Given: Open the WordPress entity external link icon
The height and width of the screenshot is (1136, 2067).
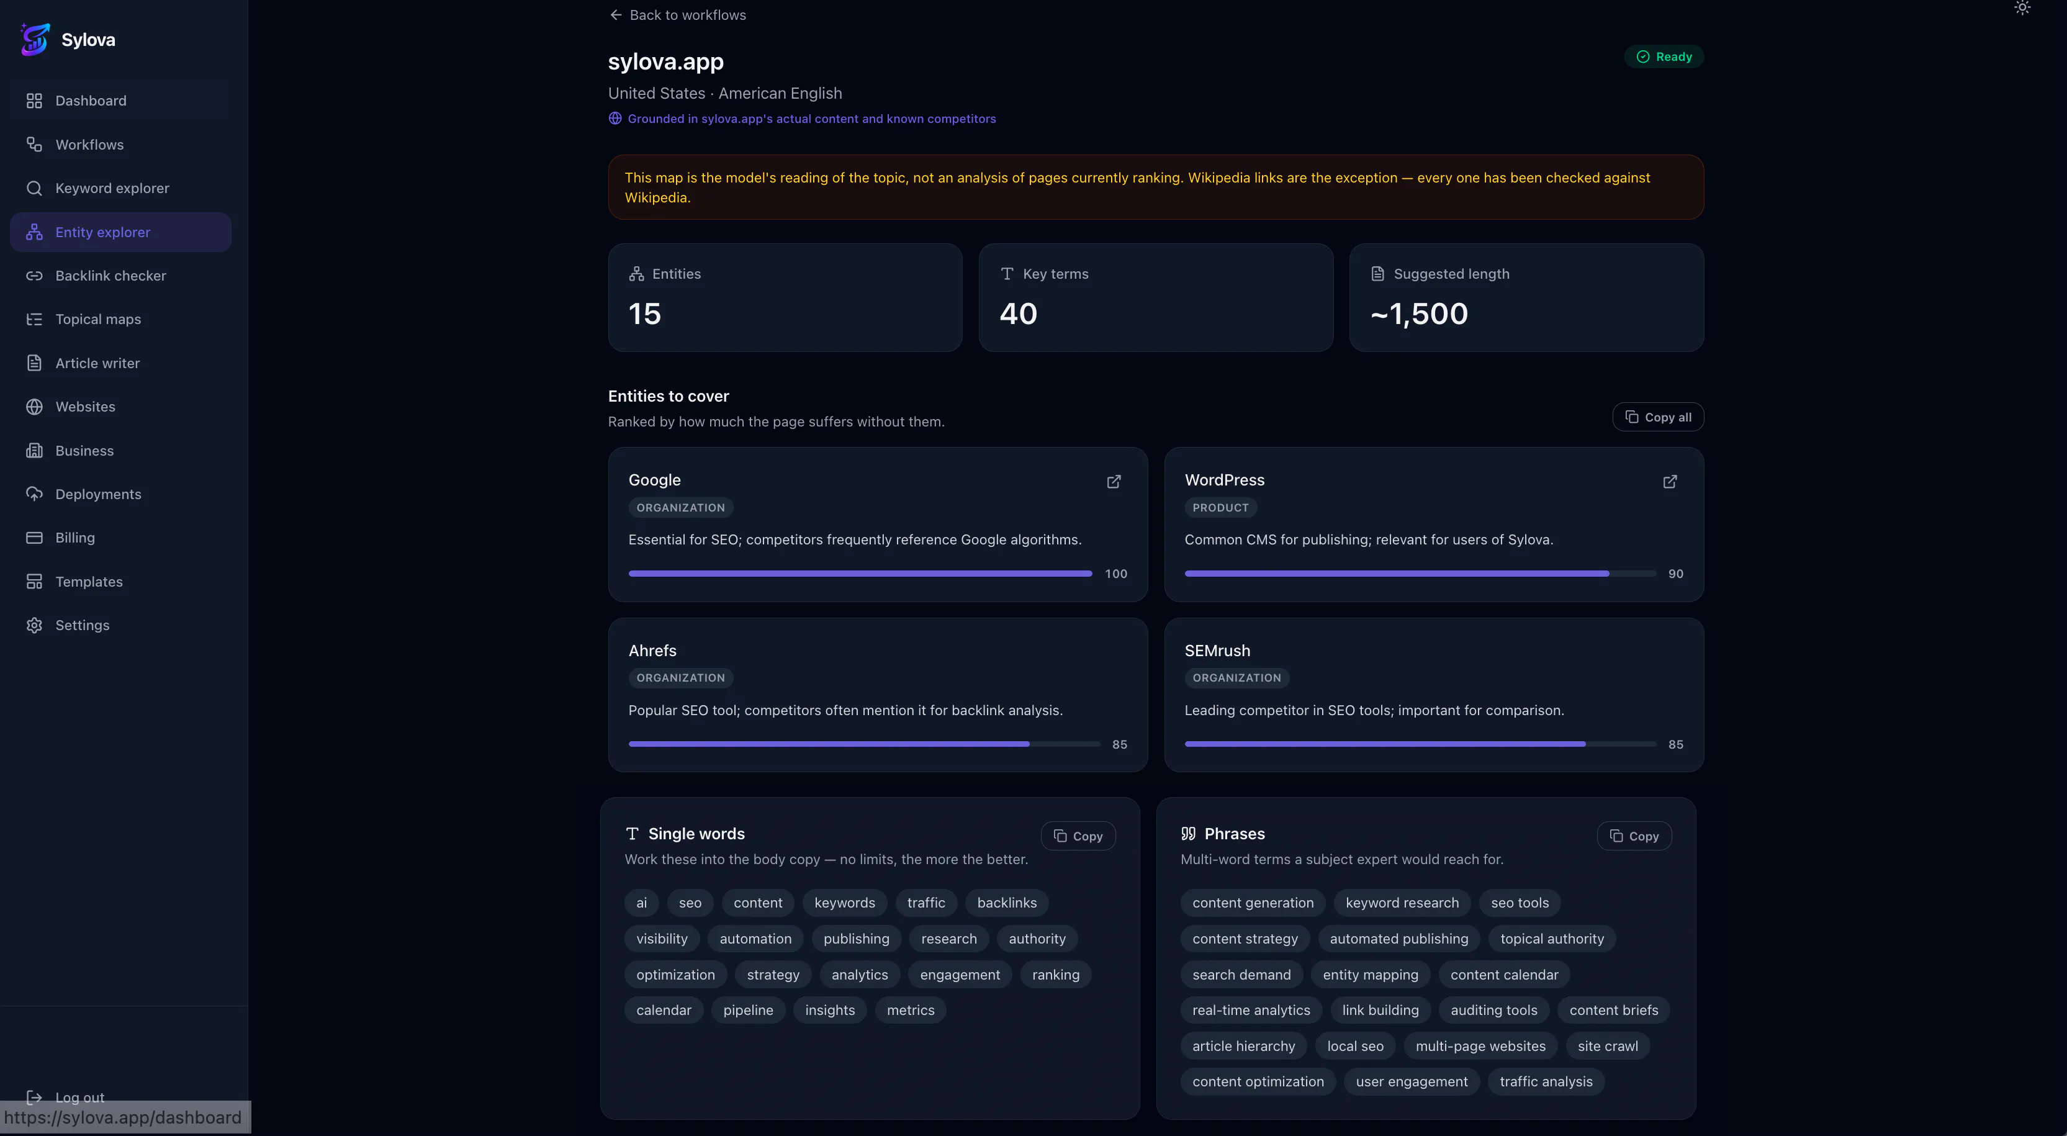Looking at the screenshot, I should 1670,481.
